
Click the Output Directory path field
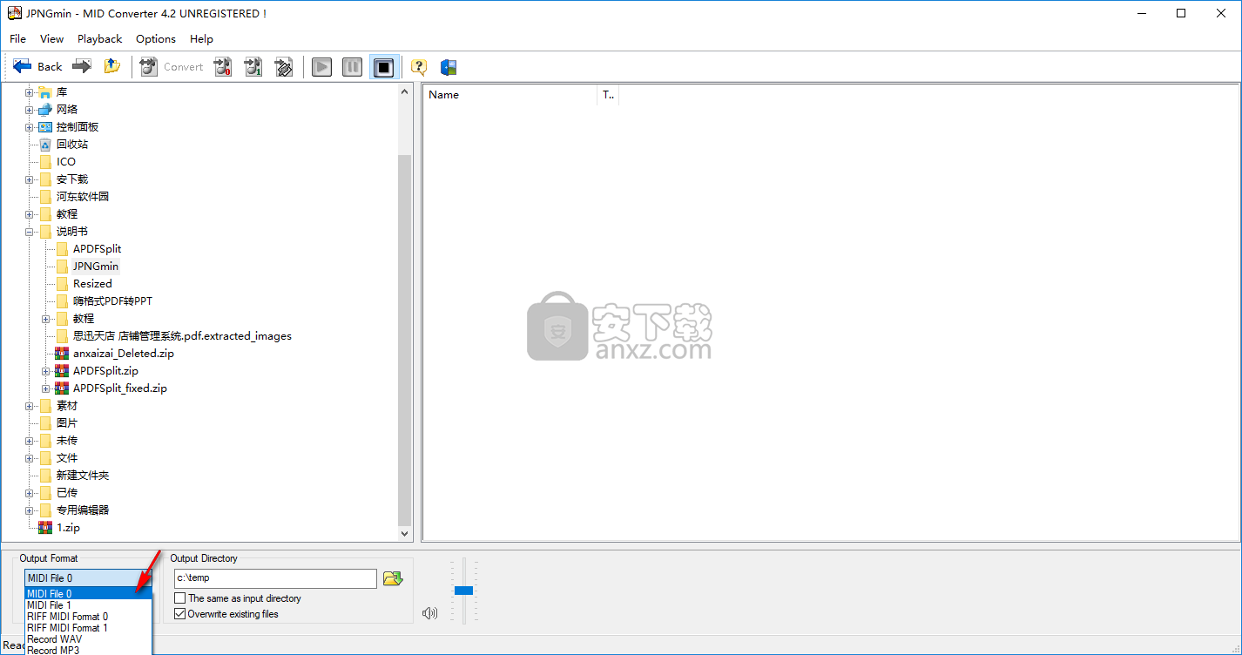point(275,578)
